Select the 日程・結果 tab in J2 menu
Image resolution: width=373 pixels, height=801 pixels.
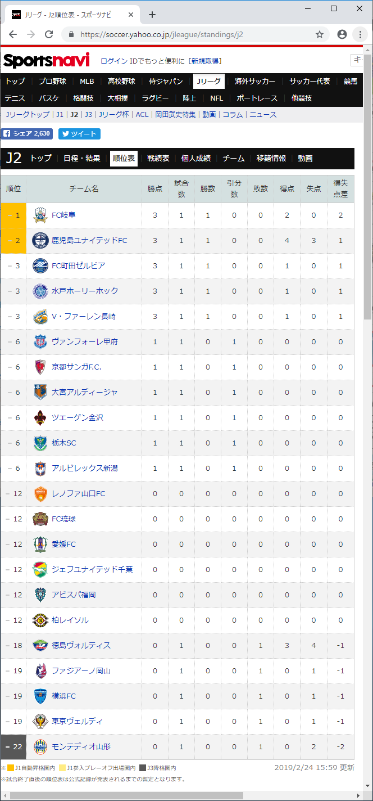coord(82,159)
